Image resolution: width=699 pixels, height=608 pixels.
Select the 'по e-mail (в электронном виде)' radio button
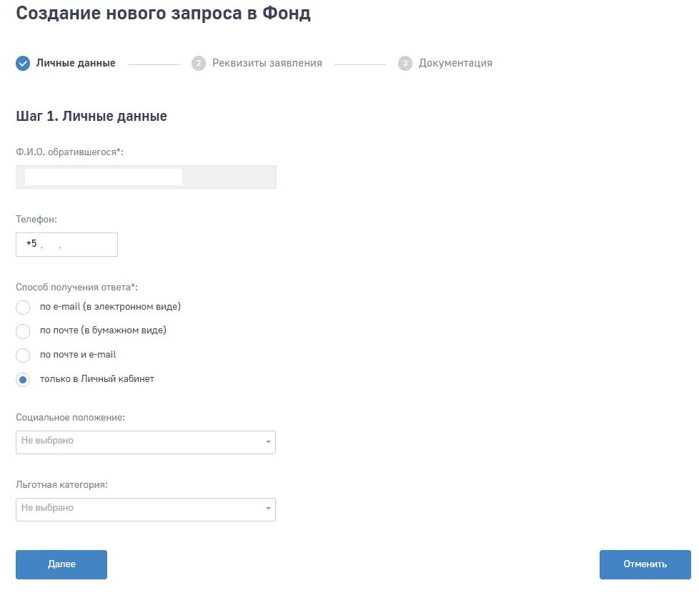pos(23,308)
